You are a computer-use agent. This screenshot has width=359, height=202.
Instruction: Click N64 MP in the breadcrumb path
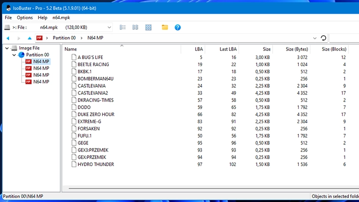coord(95,38)
